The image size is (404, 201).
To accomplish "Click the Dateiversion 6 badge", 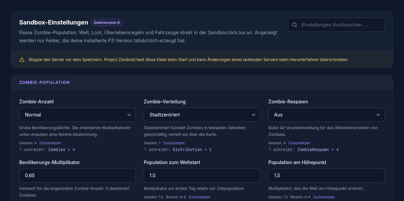I will (107, 22).
